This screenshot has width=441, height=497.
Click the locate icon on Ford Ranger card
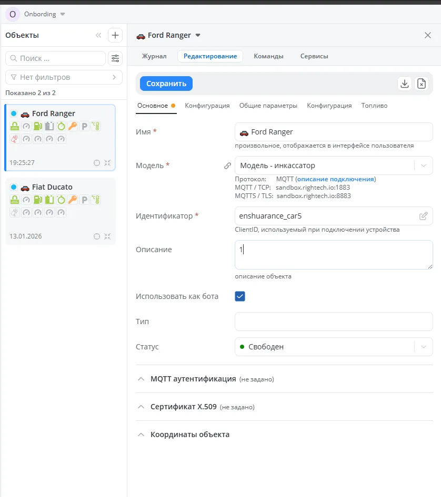[96, 163]
